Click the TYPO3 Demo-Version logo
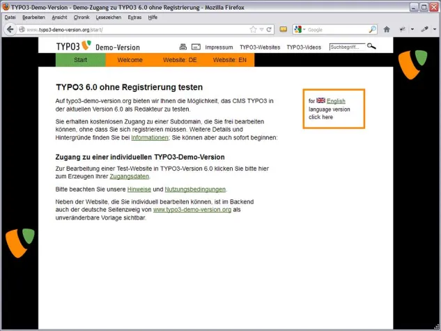Image resolution: width=441 pixels, height=331 pixels. pyautogui.click(x=98, y=46)
